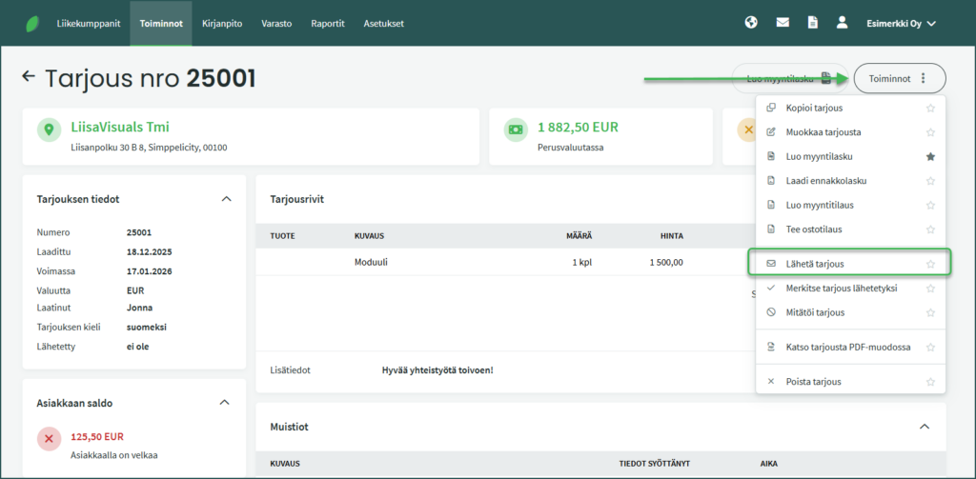The height and width of the screenshot is (479, 976).
Task: Open the LiisaVisuals Tmi customer link
Action: point(120,128)
